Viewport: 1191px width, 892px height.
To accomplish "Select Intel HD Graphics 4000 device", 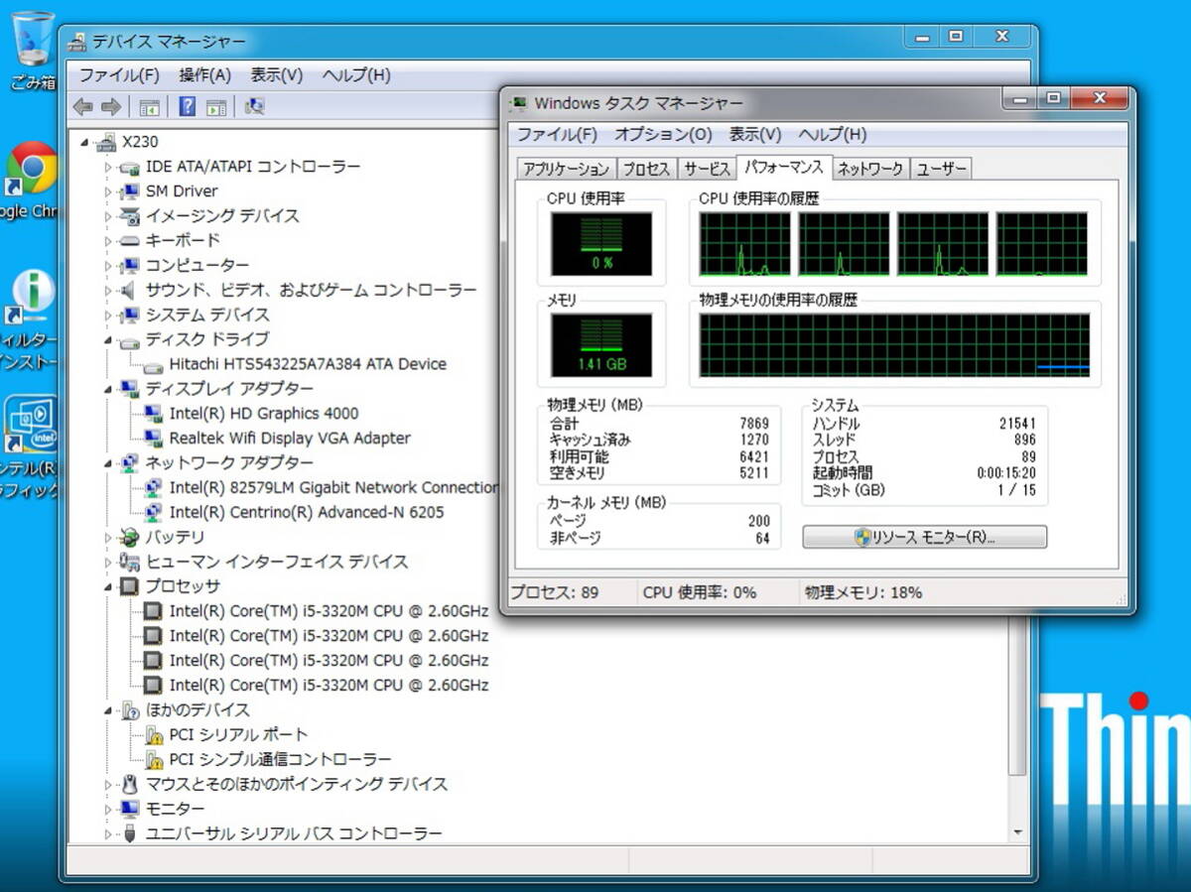I will 263,414.
